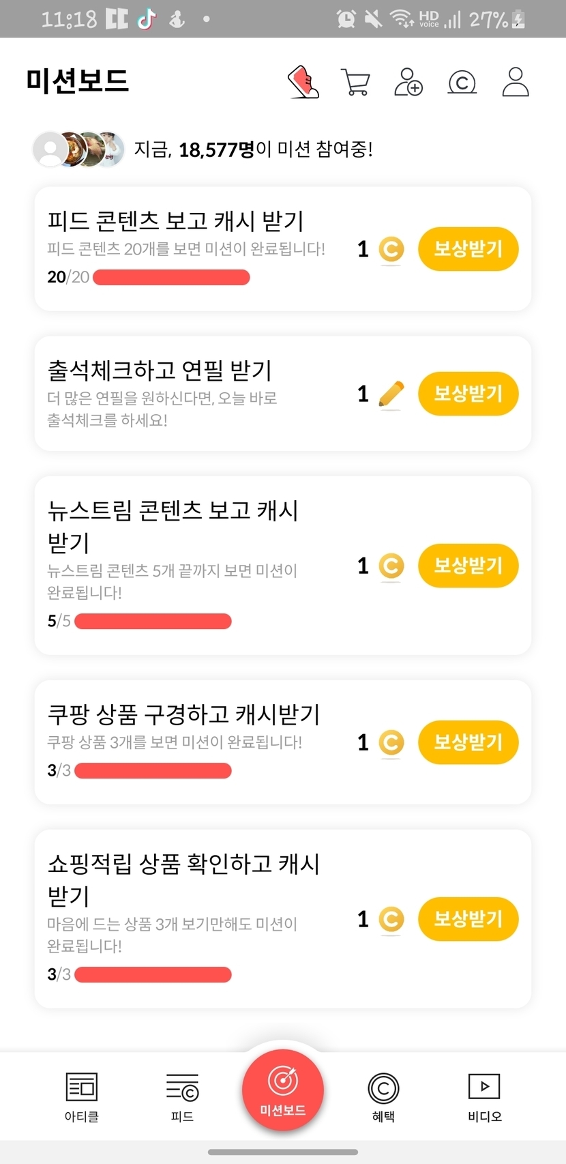
Task: Tap the sneaker step-counter icon
Action: [303, 82]
